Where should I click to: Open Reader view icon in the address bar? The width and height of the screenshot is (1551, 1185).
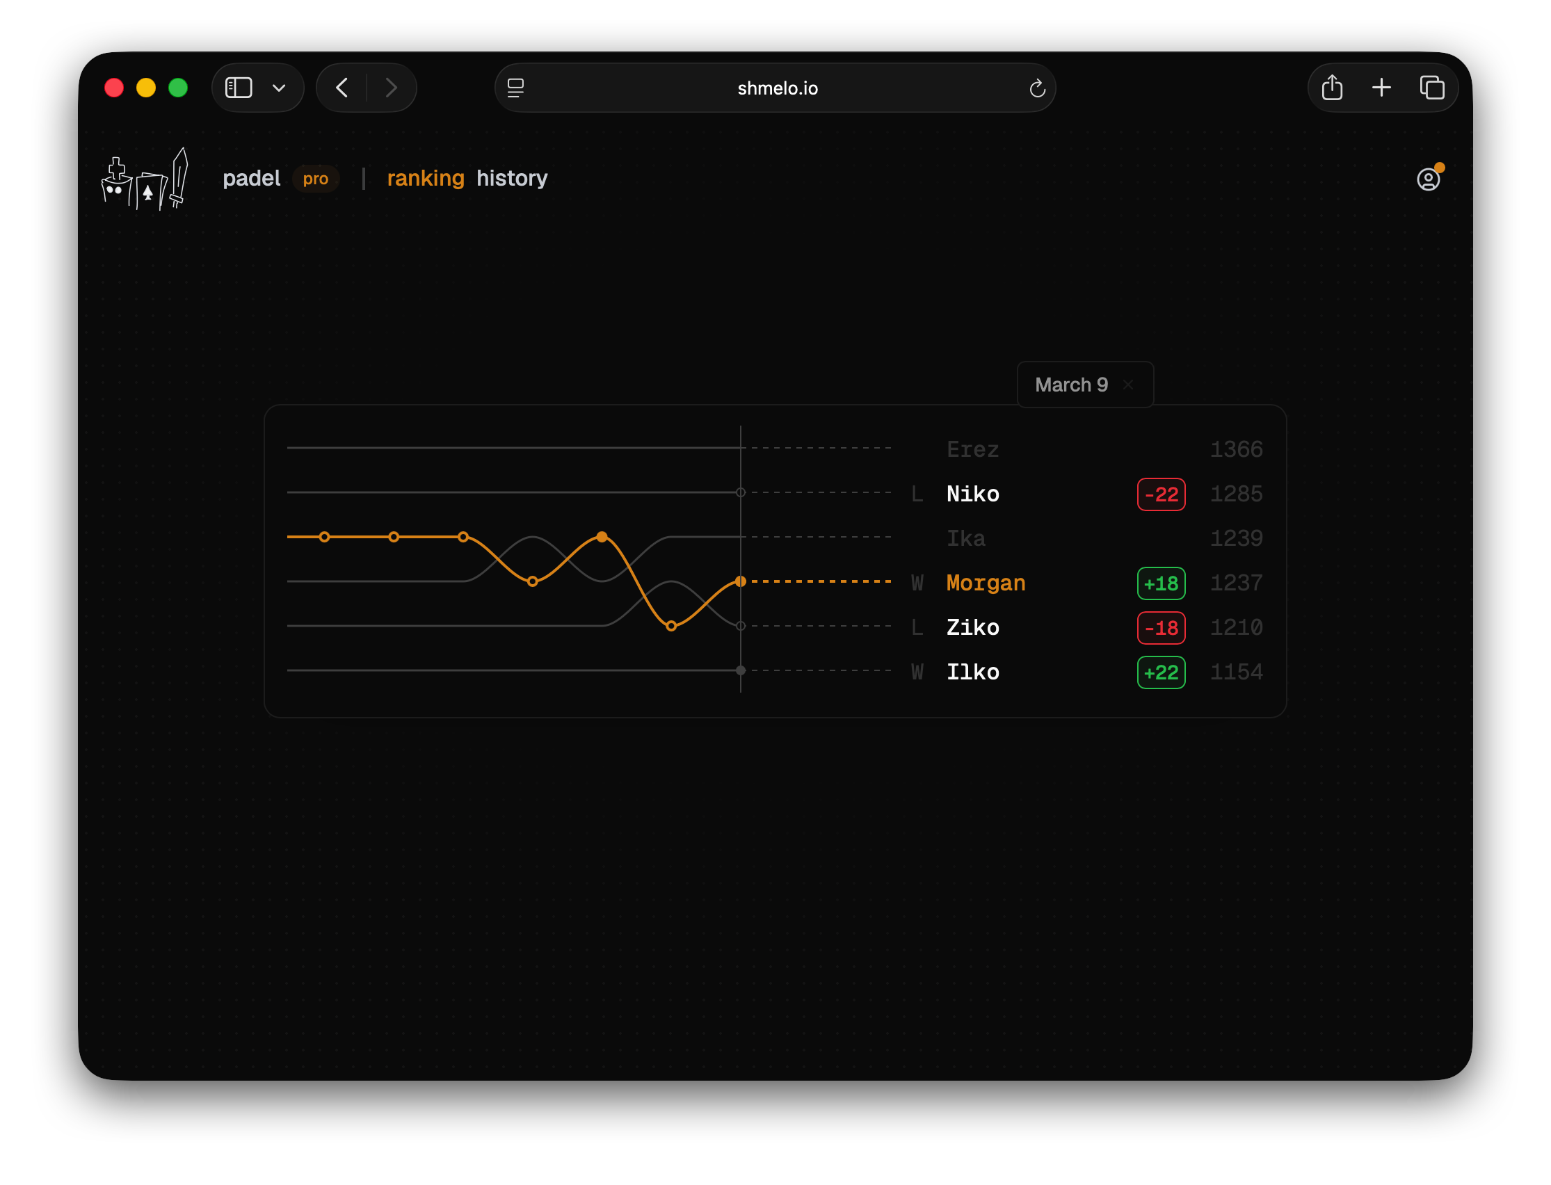pos(517,88)
